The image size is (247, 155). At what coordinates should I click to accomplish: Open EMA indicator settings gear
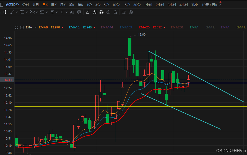(16, 28)
